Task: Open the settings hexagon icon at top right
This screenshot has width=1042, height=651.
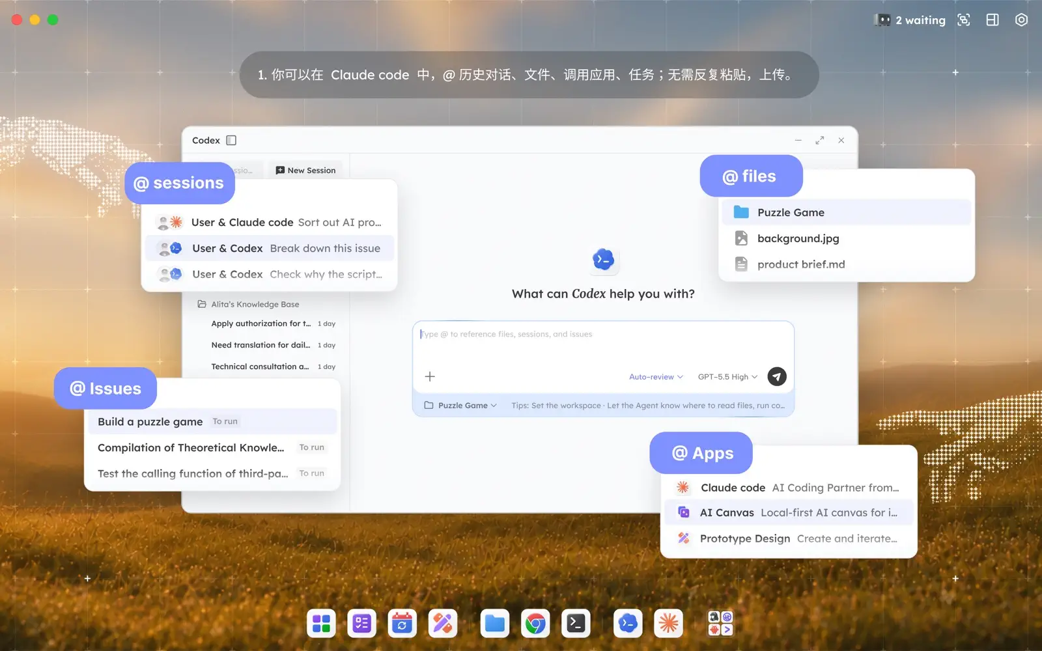Action: tap(1021, 20)
